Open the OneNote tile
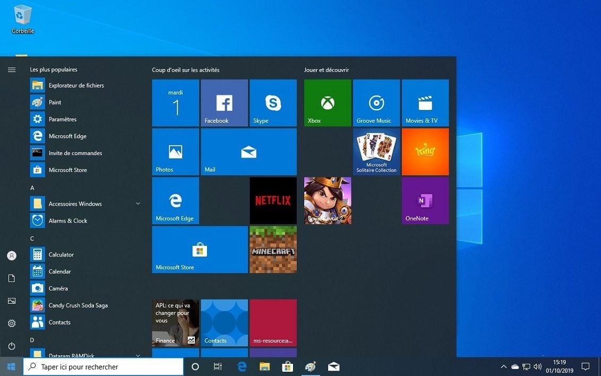This screenshot has width=601, height=376. [425, 200]
